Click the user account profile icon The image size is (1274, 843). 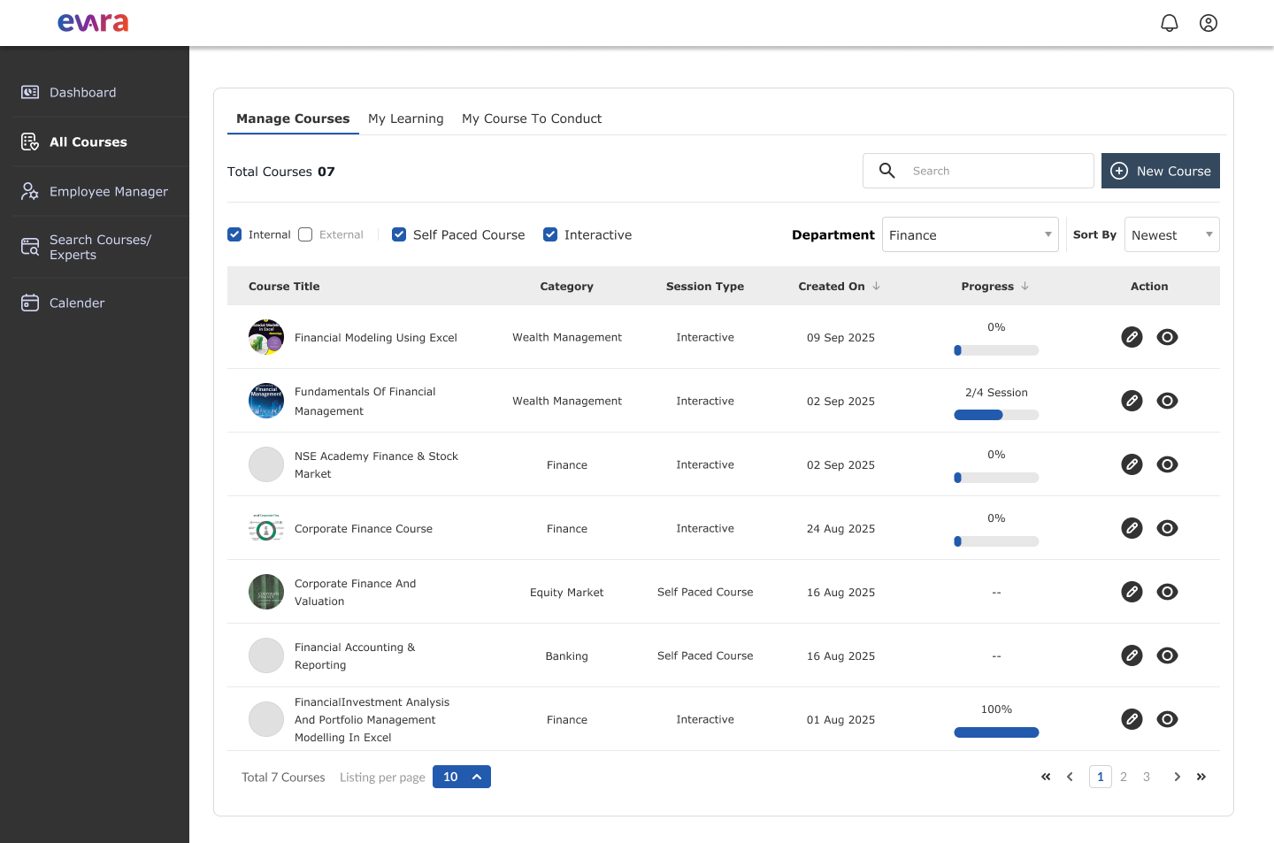[1209, 23]
